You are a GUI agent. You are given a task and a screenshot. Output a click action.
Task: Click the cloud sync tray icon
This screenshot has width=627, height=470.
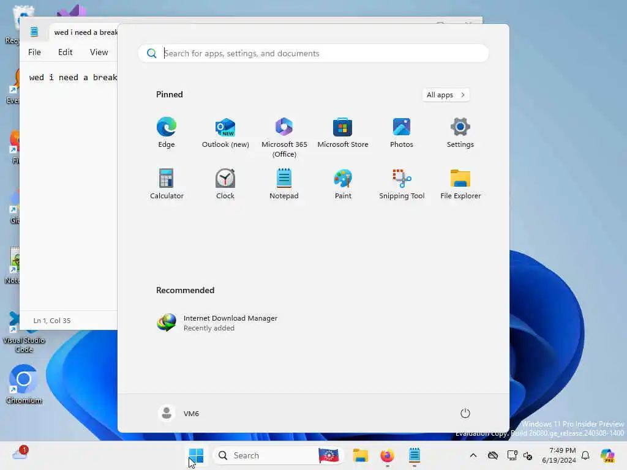(x=493, y=455)
